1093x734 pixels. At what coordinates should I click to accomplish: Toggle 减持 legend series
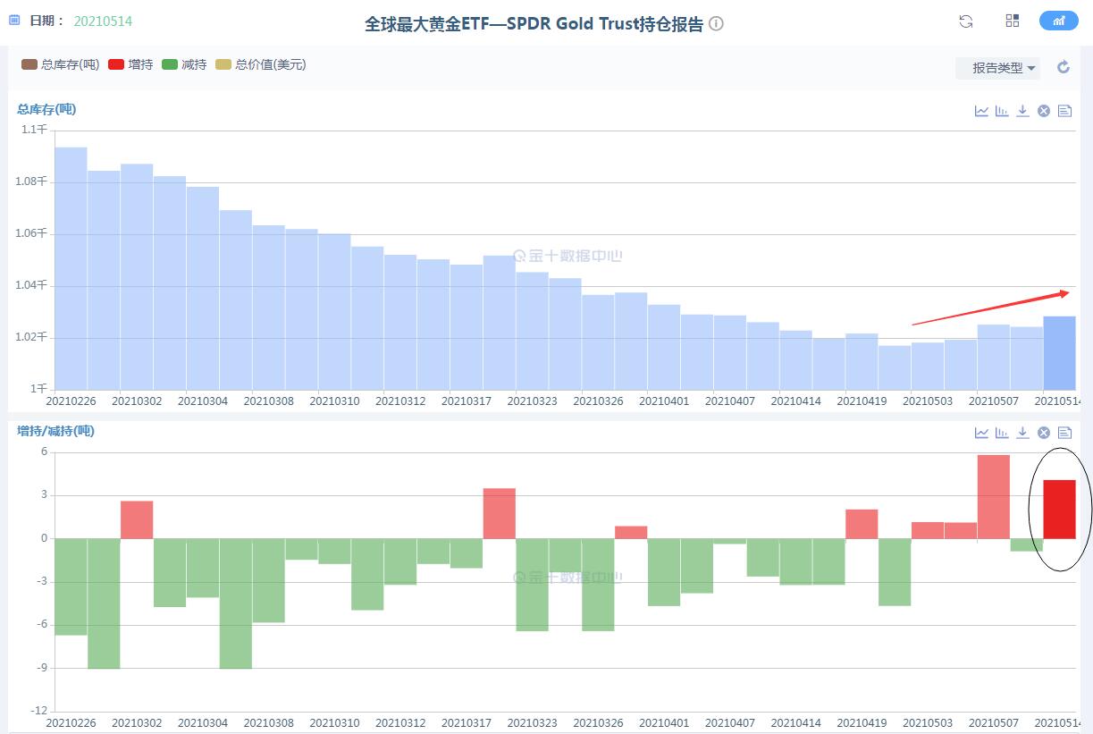tap(184, 64)
